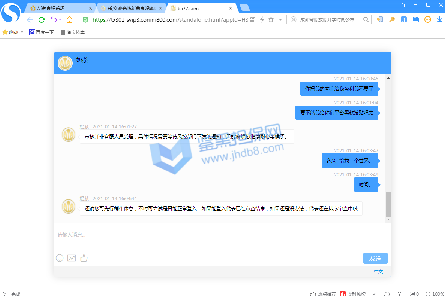Open the browser downloads icon
445x296 pixels.
439,20
